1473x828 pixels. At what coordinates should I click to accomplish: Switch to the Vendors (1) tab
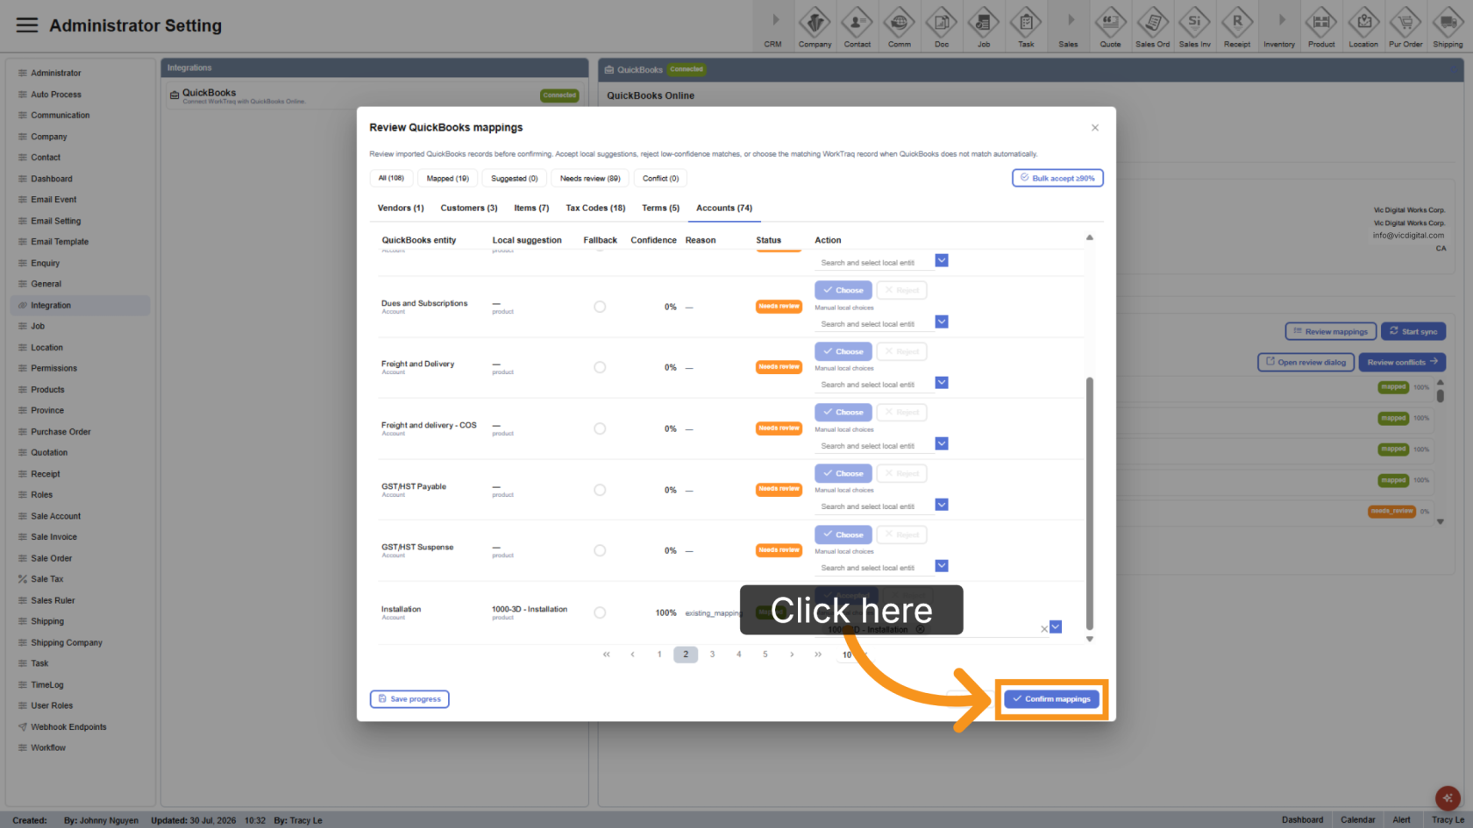click(401, 209)
